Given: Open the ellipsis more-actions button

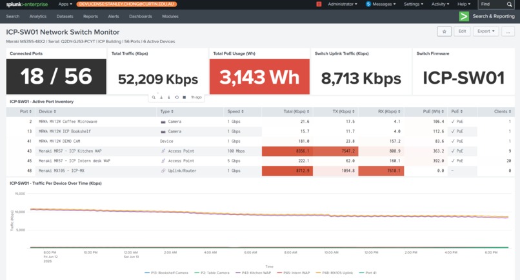Looking at the screenshot, I should click(508, 32).
